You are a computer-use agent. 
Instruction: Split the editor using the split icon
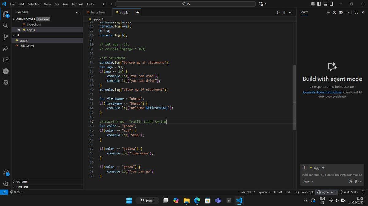point(285,12)
